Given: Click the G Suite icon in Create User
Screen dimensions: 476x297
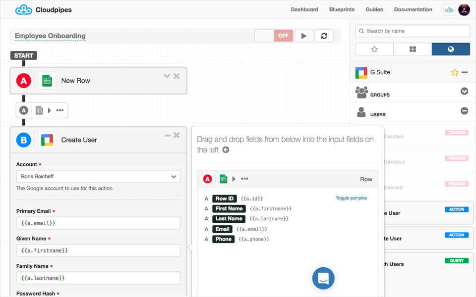Looking at the screenshot, I should tap(47, 140).
